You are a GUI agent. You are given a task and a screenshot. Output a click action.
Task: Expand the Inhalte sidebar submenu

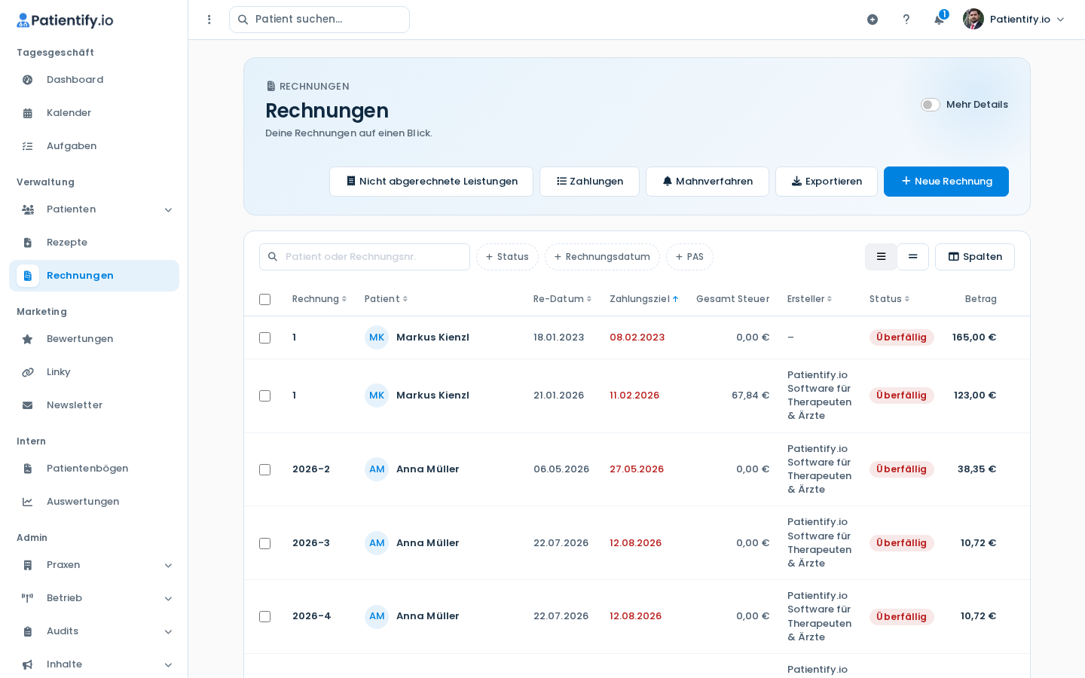tap(168, 664)
